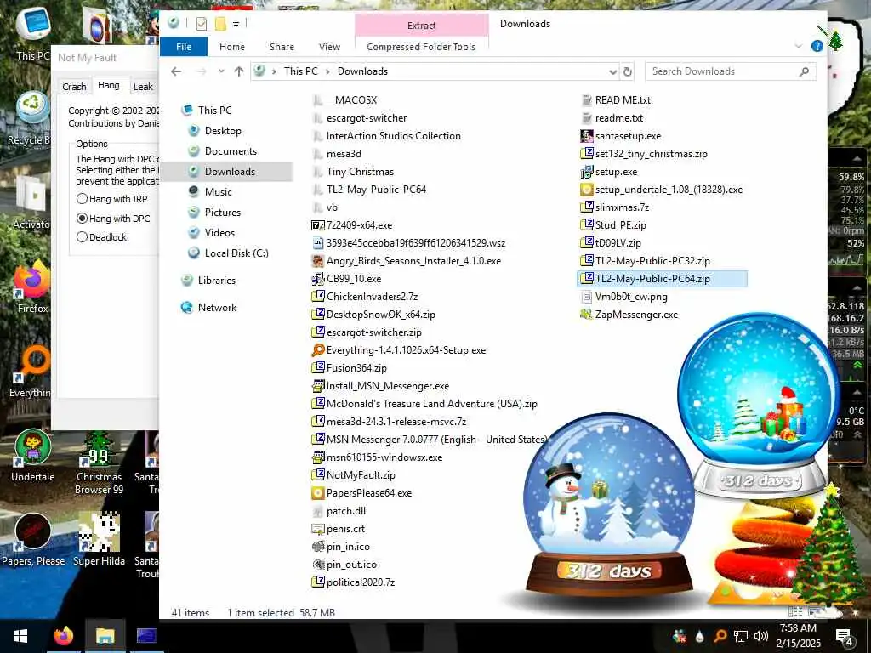The height and width of the screenshot is (653, 871).
Task: Open Explorer Help question mark icon
Action: coord(817,46)
